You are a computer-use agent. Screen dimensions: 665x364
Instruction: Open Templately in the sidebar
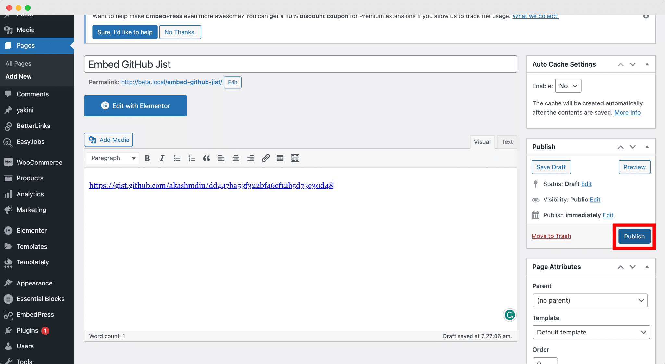(37, 262)
